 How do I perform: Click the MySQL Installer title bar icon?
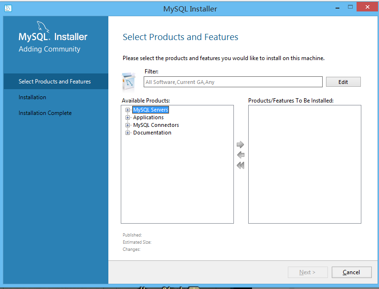(x=8, y=9)
